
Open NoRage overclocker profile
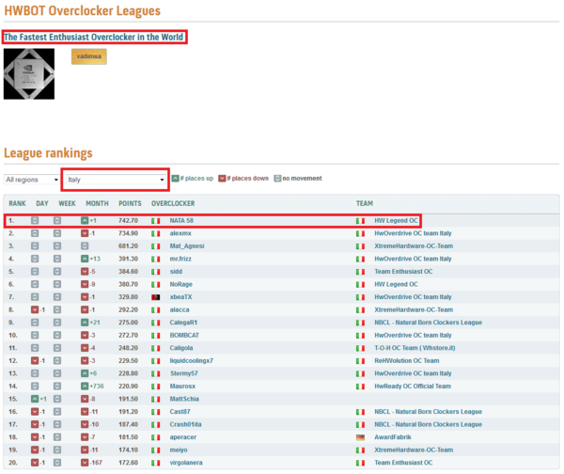pos(180,284)
